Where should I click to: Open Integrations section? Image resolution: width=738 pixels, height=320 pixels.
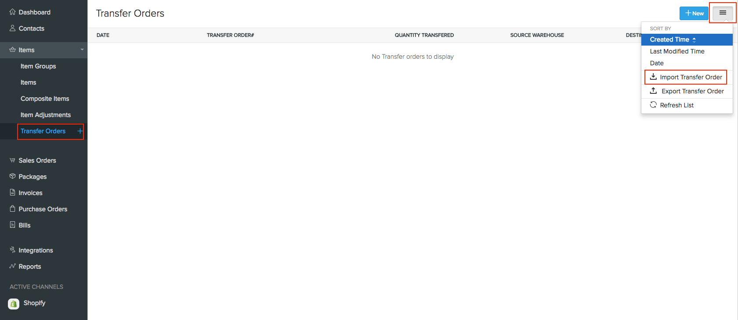(x=36, y=250)
